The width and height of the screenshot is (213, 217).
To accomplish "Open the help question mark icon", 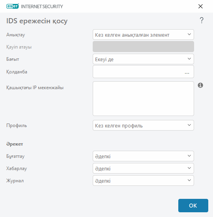I will pyautogui.click(x=202, y=21).
